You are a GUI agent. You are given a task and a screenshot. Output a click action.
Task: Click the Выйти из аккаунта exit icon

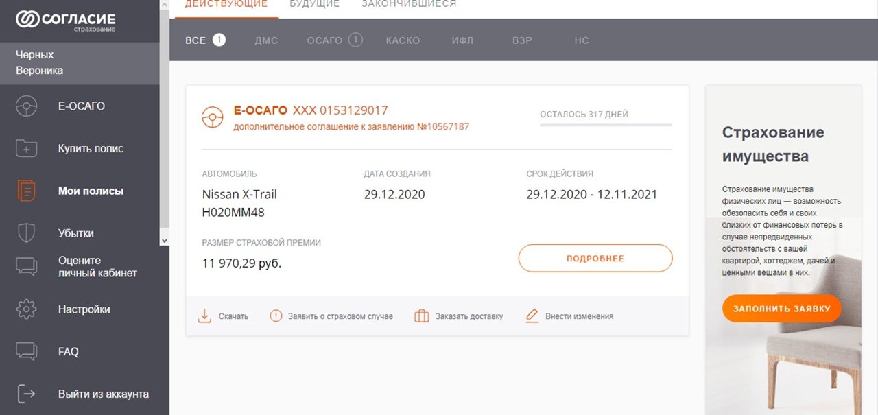[x=26, y=394]
